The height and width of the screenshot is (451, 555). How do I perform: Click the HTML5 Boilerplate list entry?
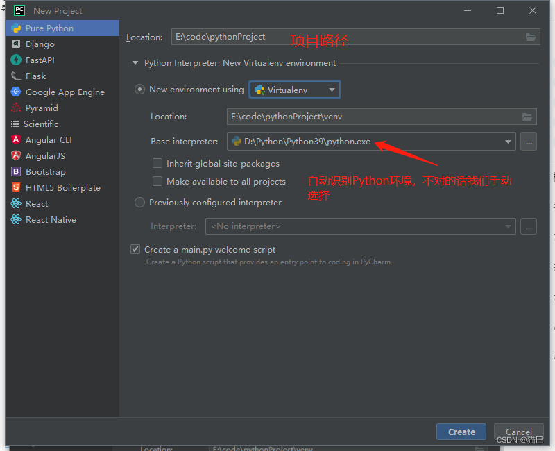pyautogui.click(x=62, y=187)
